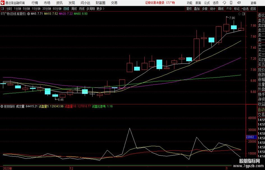Open the 市场 menu
This screenshot has height=170, width=265.
(47, 3)
